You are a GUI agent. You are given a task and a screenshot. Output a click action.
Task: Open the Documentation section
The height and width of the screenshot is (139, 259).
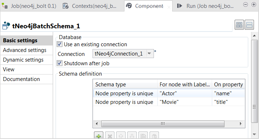click(x=27, y=79)
